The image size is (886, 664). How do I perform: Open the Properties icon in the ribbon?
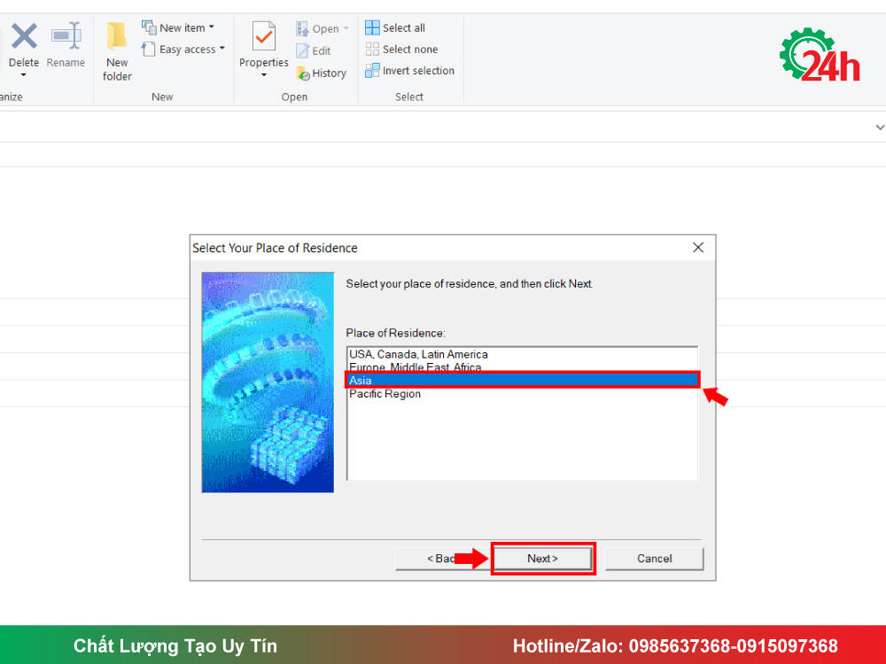coord(264,36)
